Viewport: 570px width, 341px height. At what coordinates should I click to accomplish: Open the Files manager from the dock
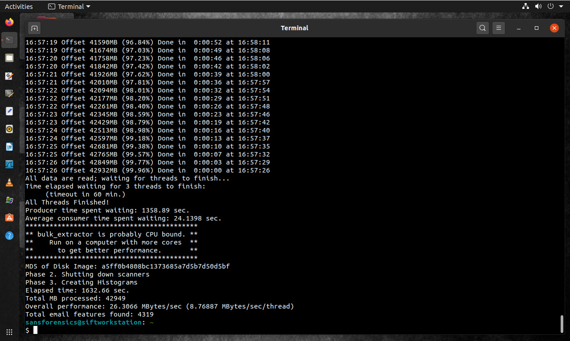tap(9, 58)
